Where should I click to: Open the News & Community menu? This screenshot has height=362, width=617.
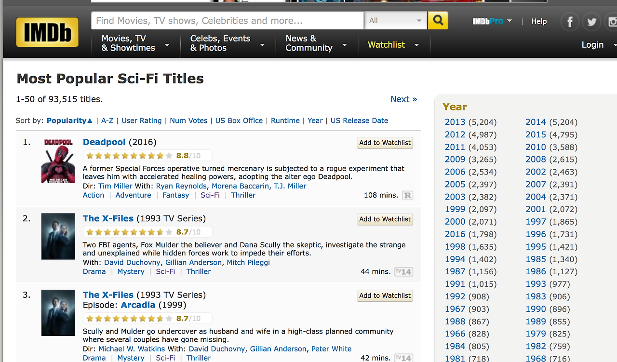click(316, 43)
